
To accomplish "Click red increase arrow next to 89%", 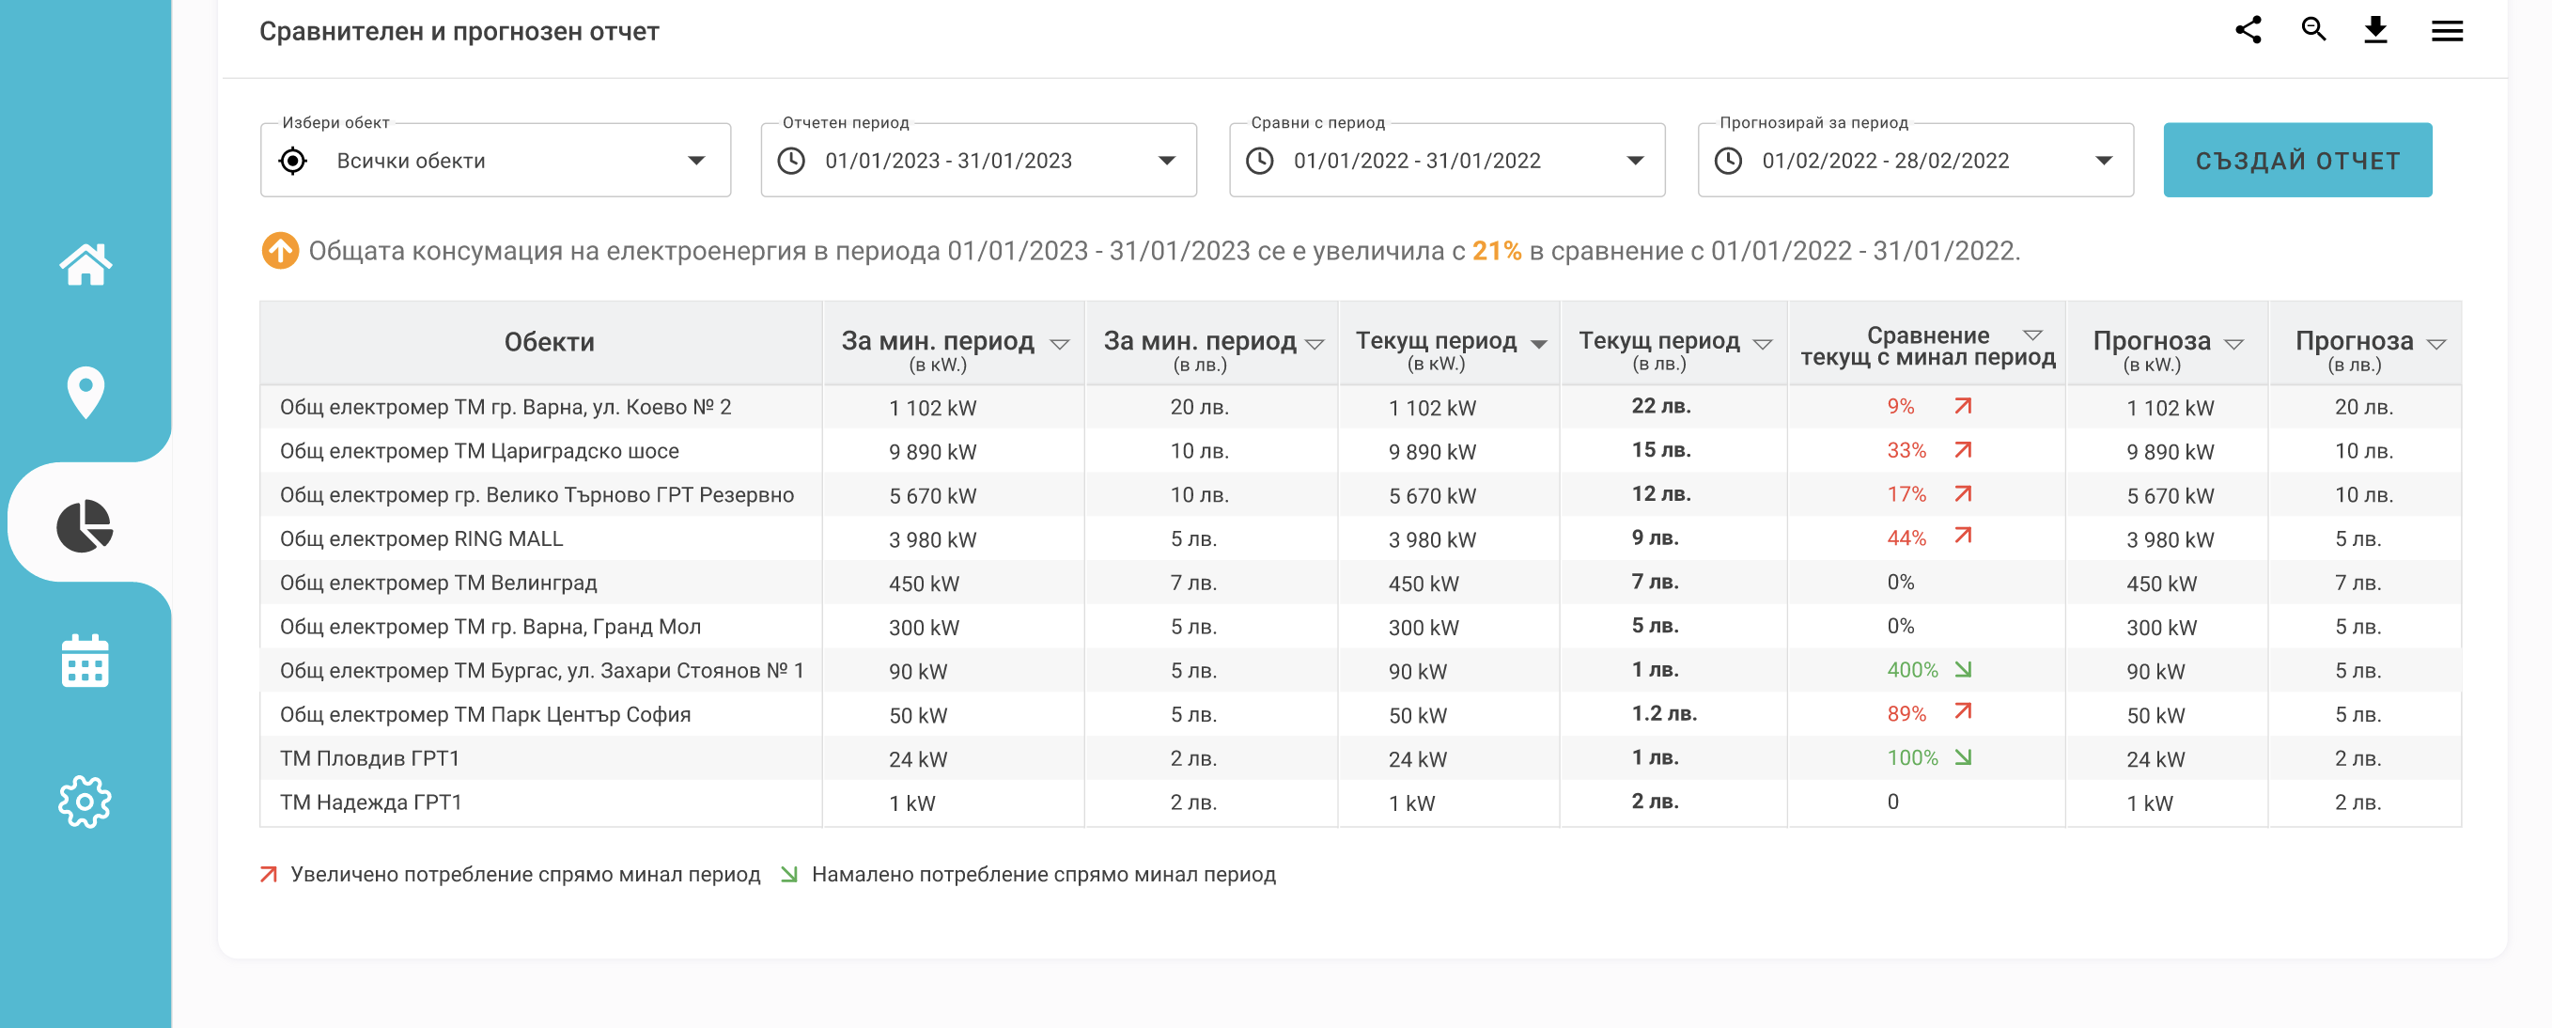I will tap(1963, 711).
